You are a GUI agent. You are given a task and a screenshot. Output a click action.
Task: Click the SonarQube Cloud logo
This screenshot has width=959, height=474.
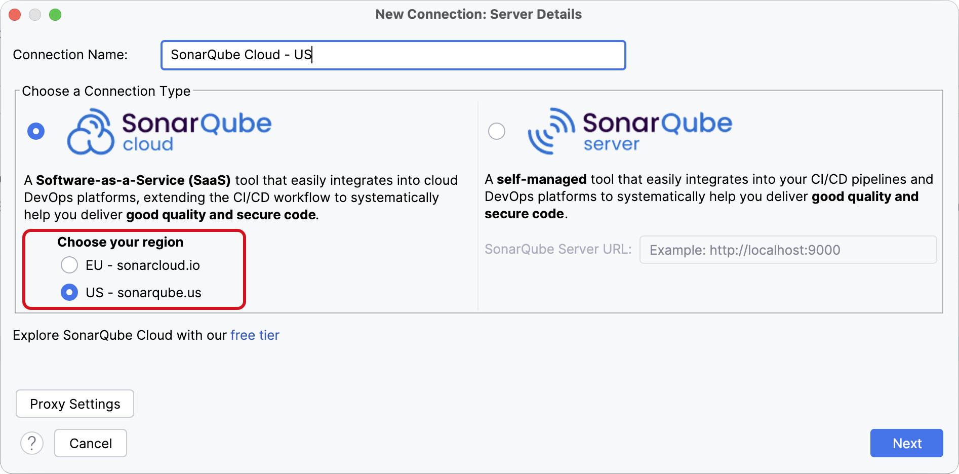click(170, 131)
